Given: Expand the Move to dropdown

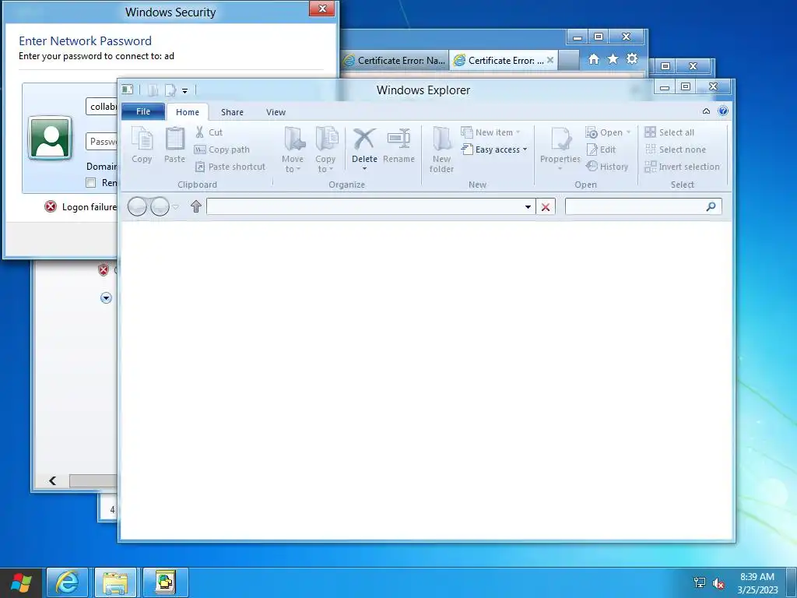Looking at the screenshot, I should click(x=293, y=169).
